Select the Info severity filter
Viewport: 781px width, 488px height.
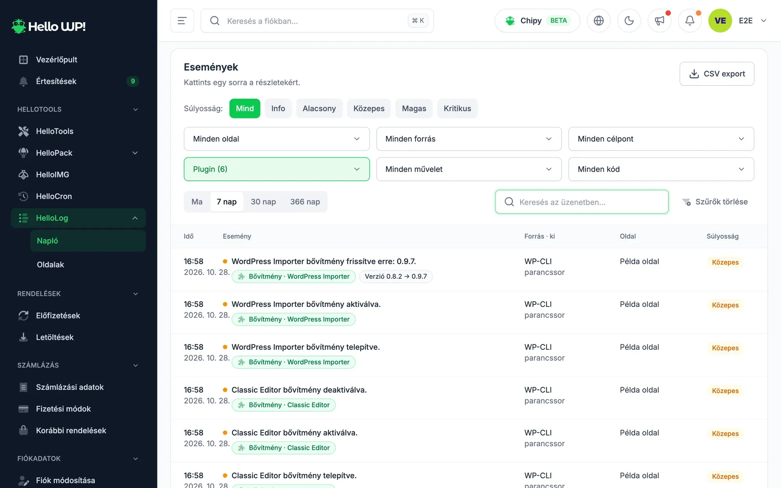[278, 109]
